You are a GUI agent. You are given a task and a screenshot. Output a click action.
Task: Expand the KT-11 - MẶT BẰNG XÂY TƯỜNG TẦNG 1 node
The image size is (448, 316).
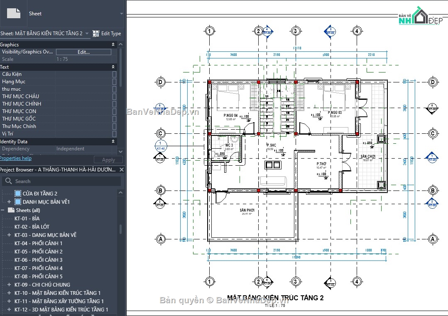click(x=9, y=301)
